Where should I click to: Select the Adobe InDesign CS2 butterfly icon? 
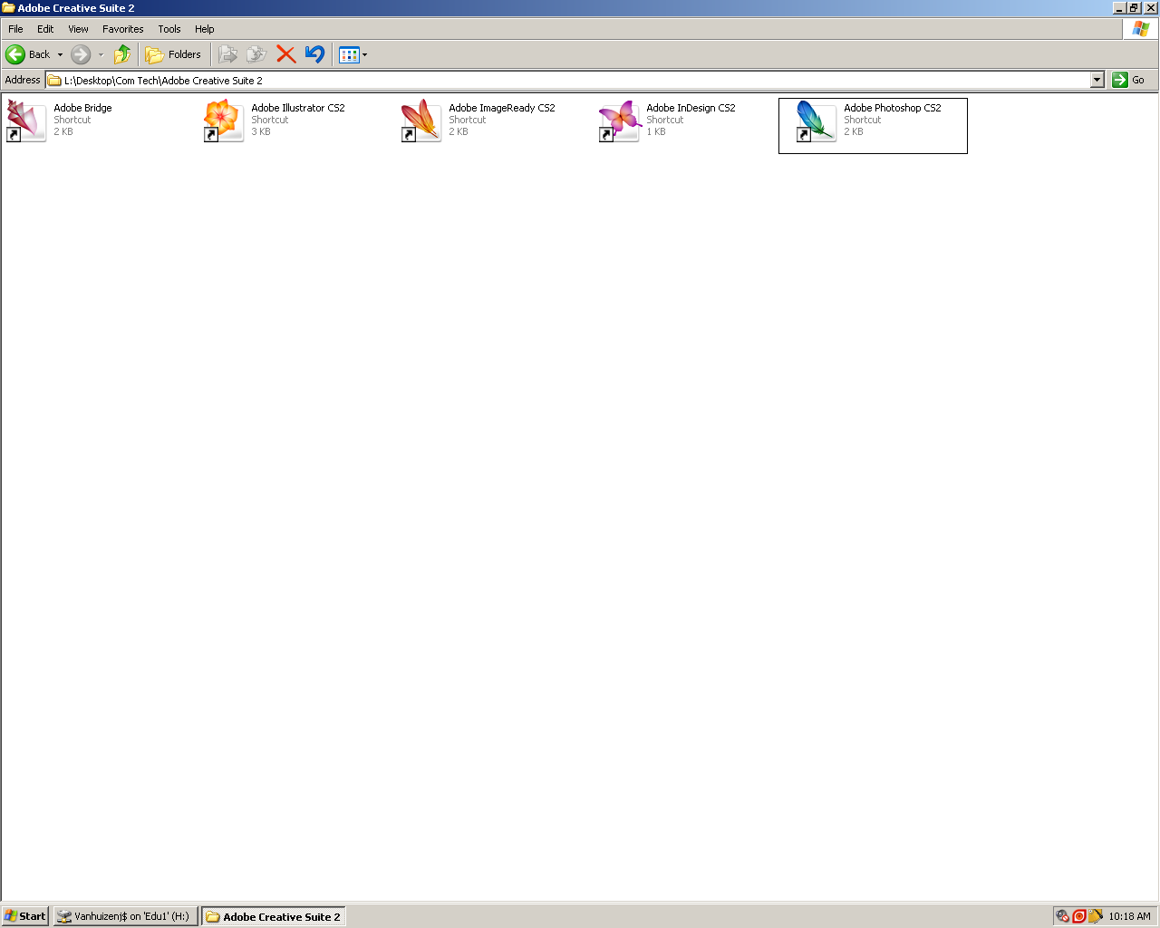pyautogui.click(x=618, y=121)
